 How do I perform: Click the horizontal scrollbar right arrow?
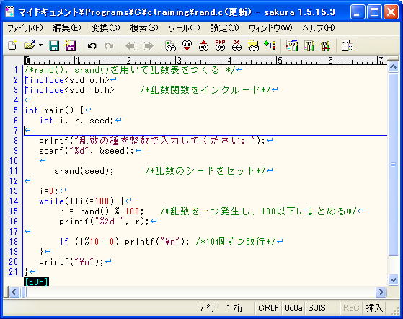[x=381, y=292]
